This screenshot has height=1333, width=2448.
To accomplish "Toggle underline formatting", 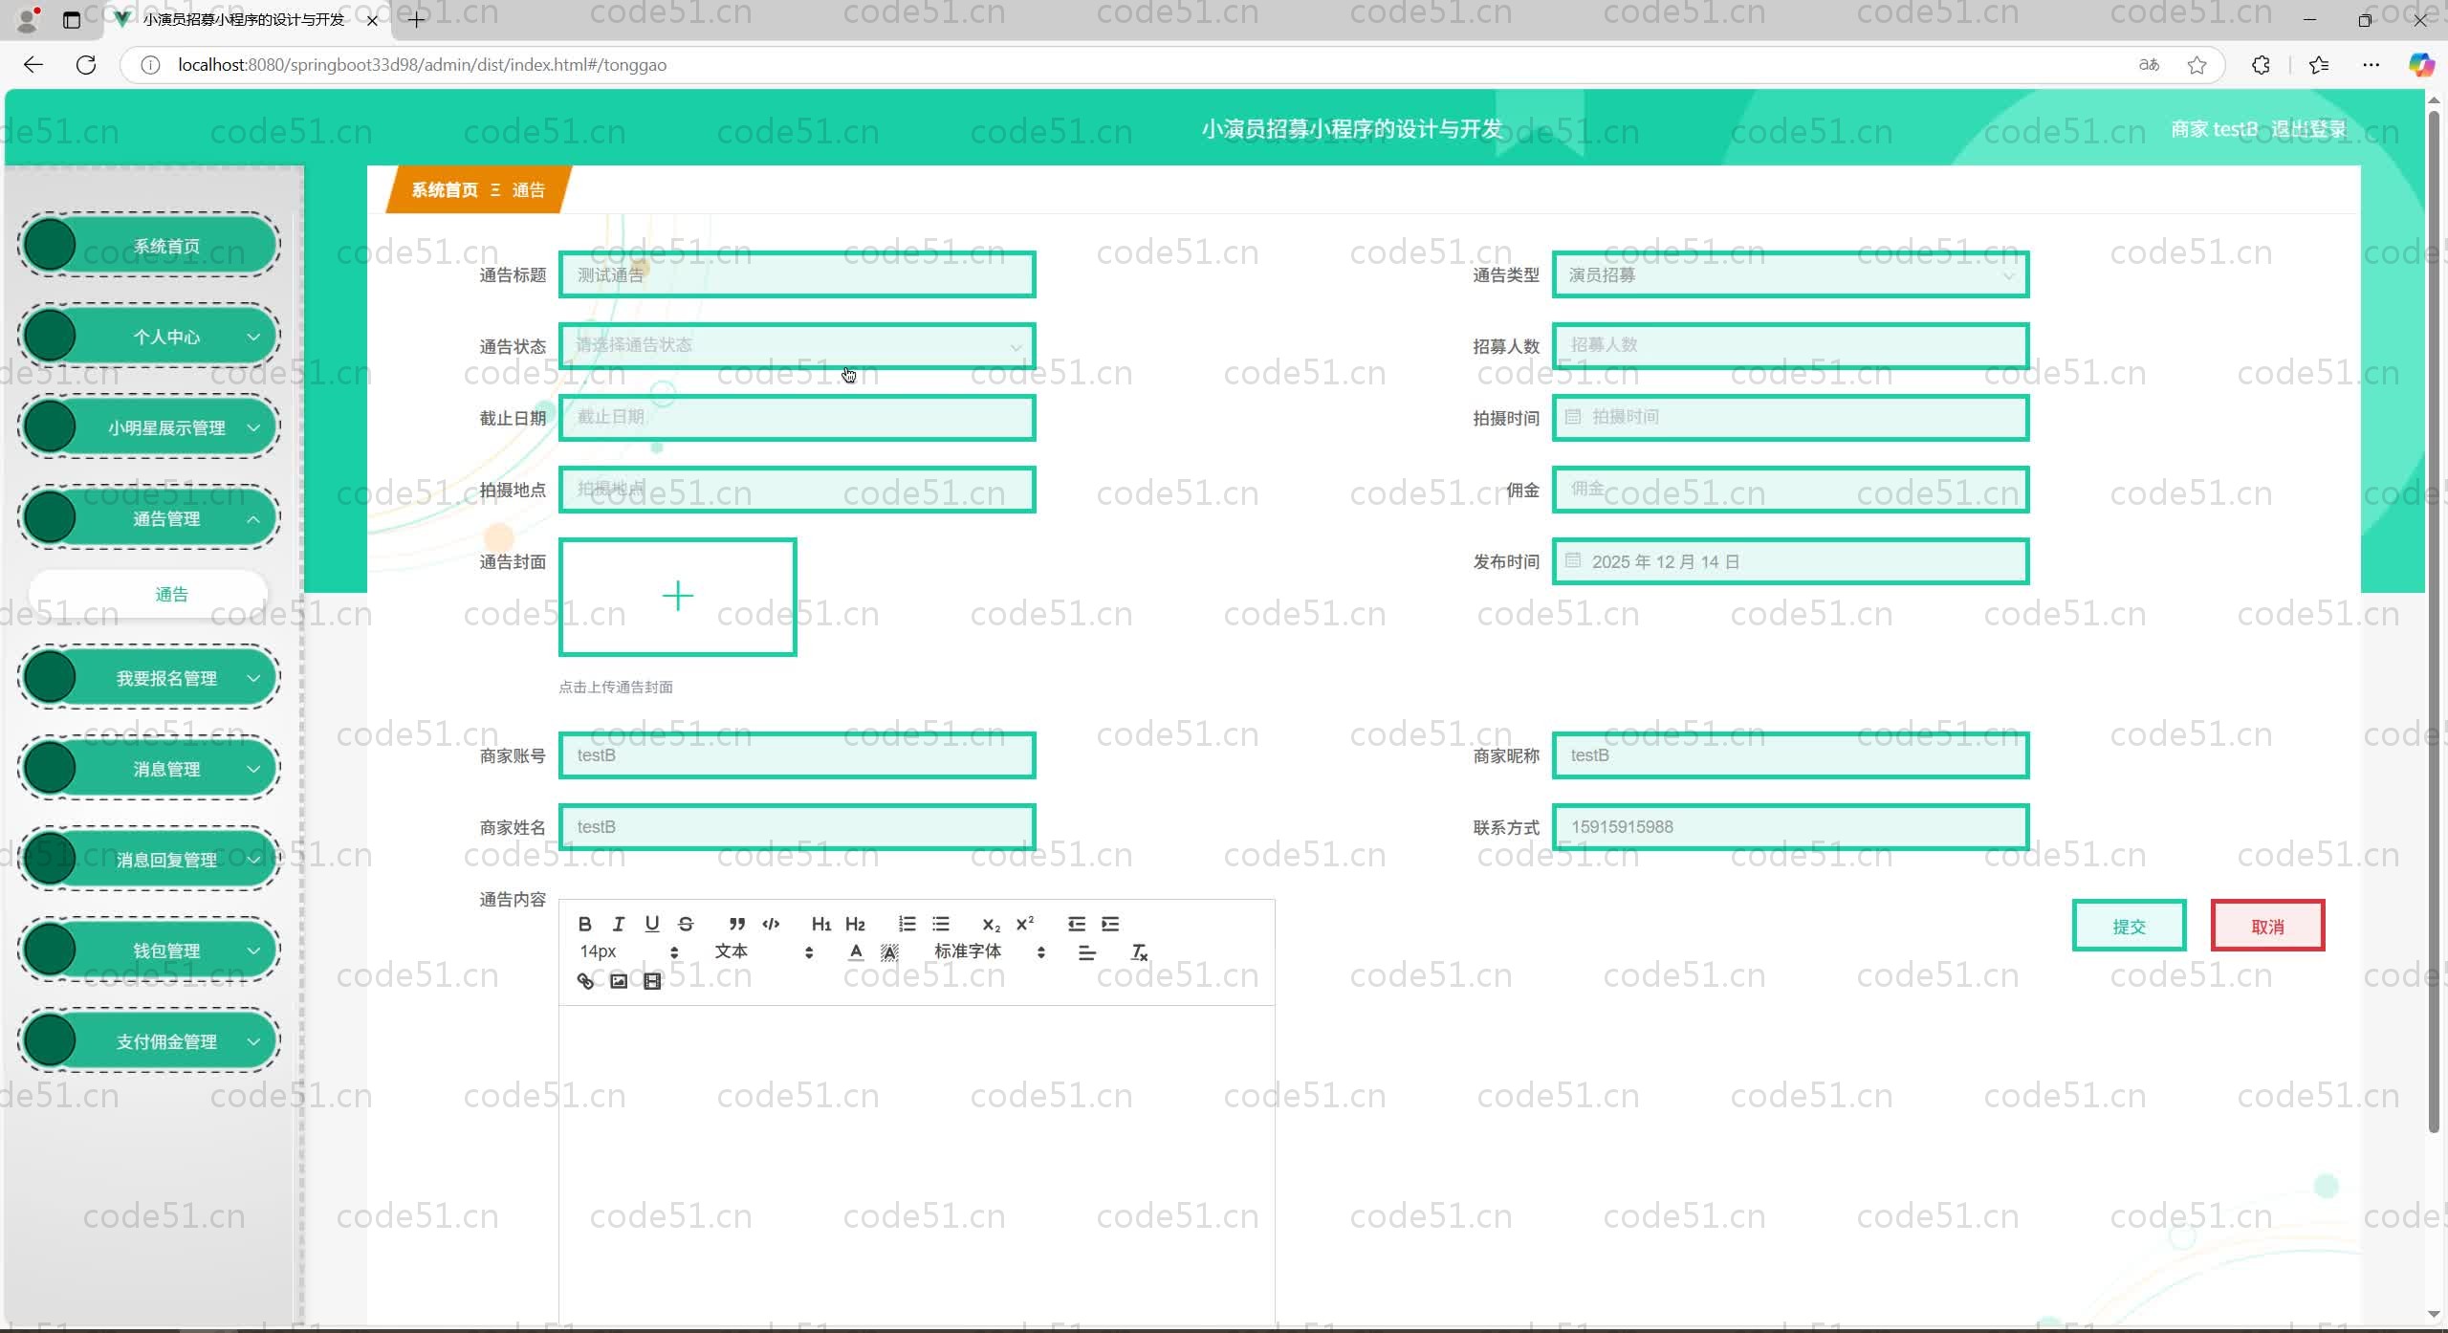I will (x=651, y=924).
